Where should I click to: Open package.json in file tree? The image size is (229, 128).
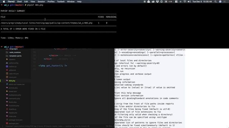[14, 123]
